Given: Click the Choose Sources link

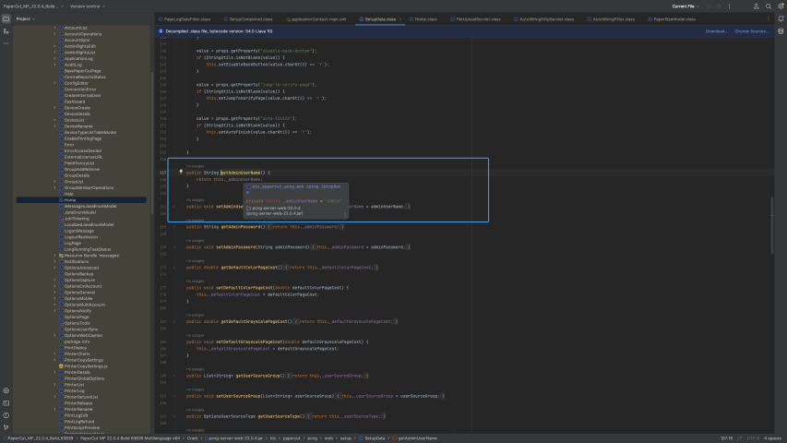Looking at the screenshot, I should tap(751, 31).
